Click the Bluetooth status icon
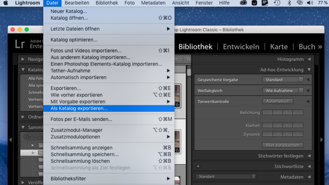329x185 pixels. 289,3
